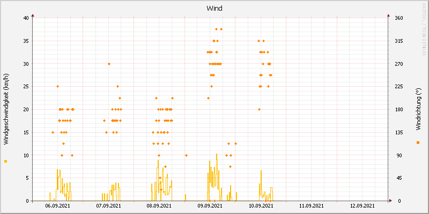
Task: Click right axis value 270
Action: coord(399,64)
